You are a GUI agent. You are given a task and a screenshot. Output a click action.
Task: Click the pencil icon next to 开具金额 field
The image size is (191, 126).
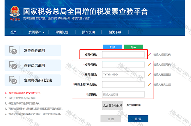(150, 84)
